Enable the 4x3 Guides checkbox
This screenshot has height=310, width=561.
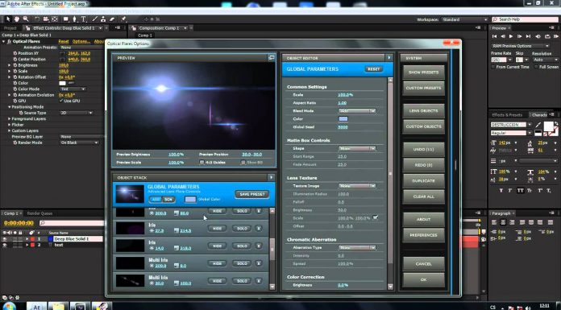(202, 163)
